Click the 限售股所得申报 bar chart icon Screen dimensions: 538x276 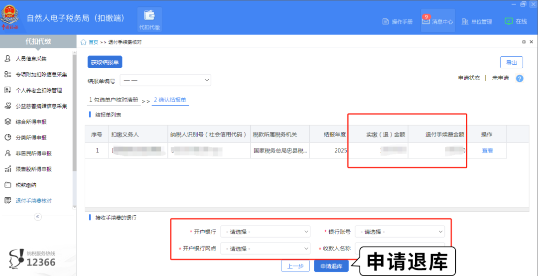click(8, 169)
